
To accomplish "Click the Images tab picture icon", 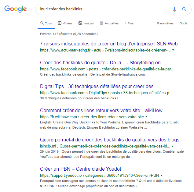I will click(80, 23).
